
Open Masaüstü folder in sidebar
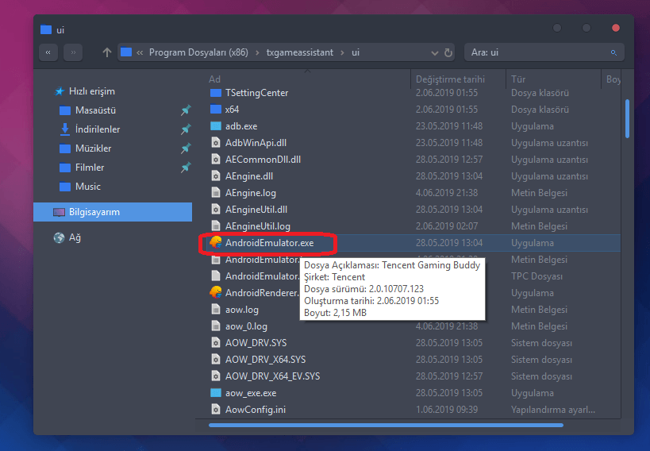[95, 110]
